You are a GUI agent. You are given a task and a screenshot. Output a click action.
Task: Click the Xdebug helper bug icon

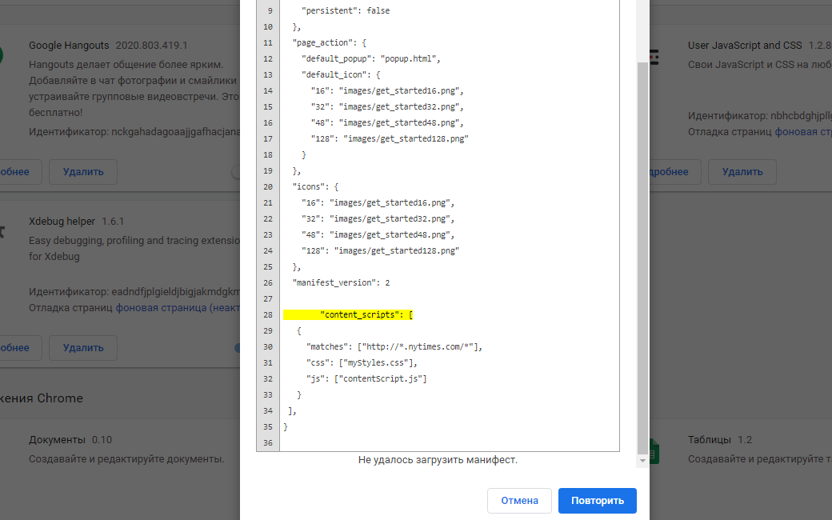[2, 232]
